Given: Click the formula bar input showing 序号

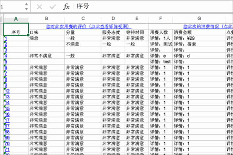Looking at the screenshot, I should (153, 7).
